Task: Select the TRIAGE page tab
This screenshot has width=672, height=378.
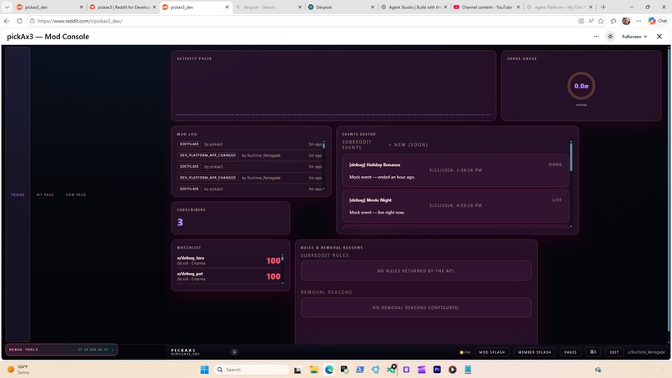Action: click(x=18, y=194)
